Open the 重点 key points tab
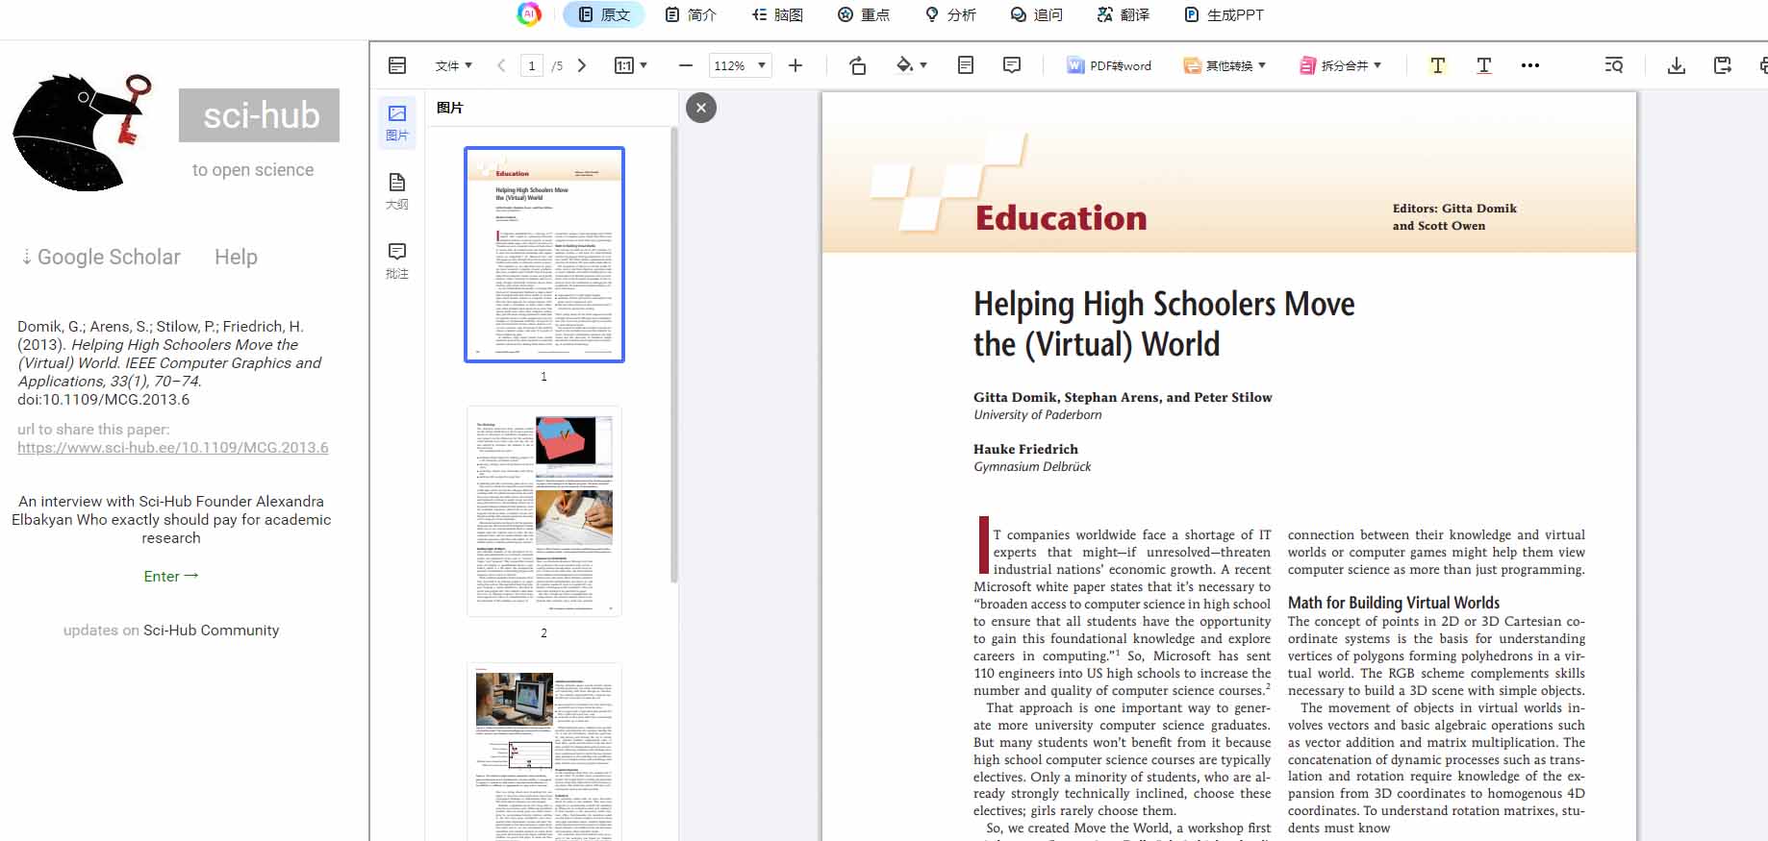Screen dimensions: 1768x841 tap(864, 14)
